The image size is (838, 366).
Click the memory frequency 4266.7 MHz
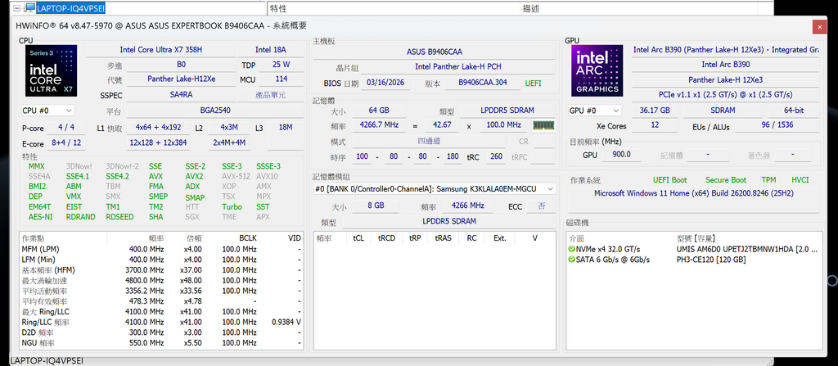[x=379, y=124]
